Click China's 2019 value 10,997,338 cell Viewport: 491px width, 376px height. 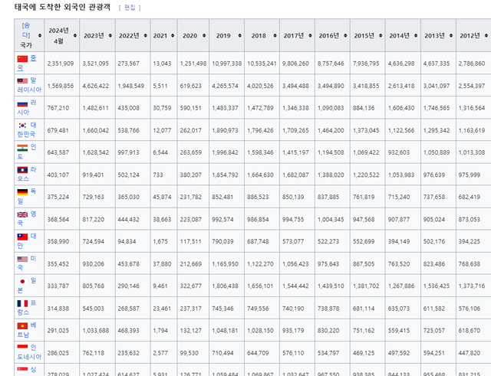[225, 63]
